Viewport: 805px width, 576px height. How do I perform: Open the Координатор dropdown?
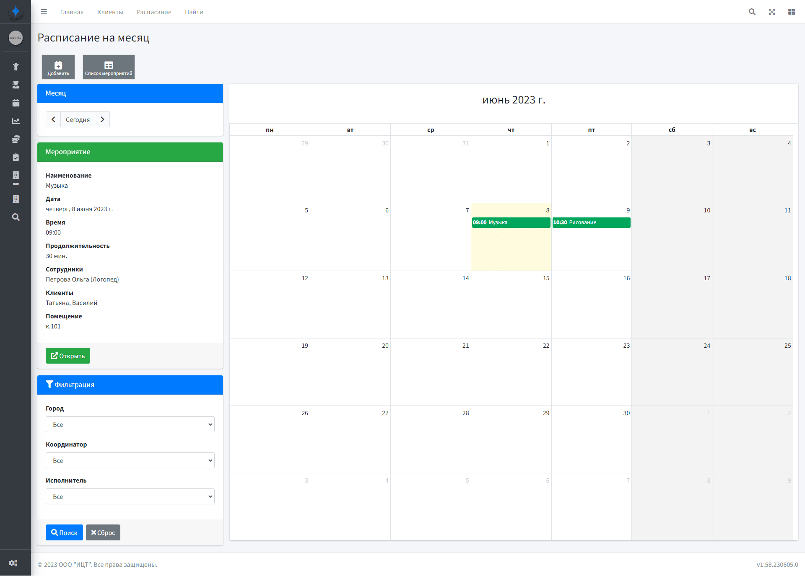click(x=130, y=460)
